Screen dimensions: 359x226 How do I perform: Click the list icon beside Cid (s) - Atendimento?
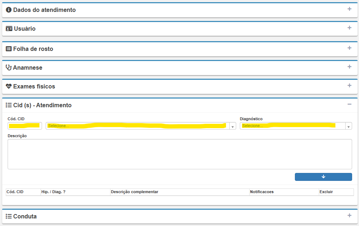pos(9,105)
